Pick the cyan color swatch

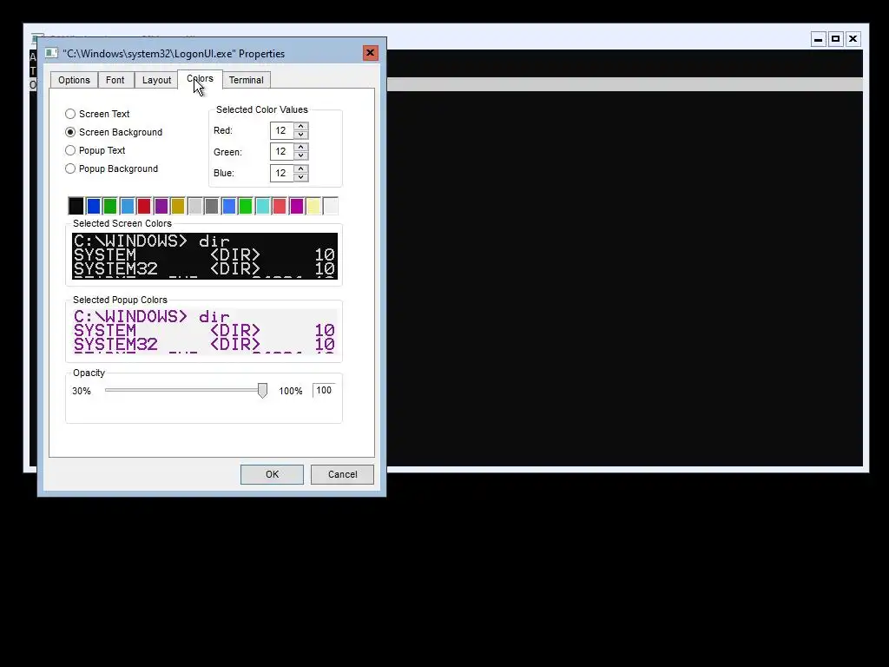click(262, 206)
